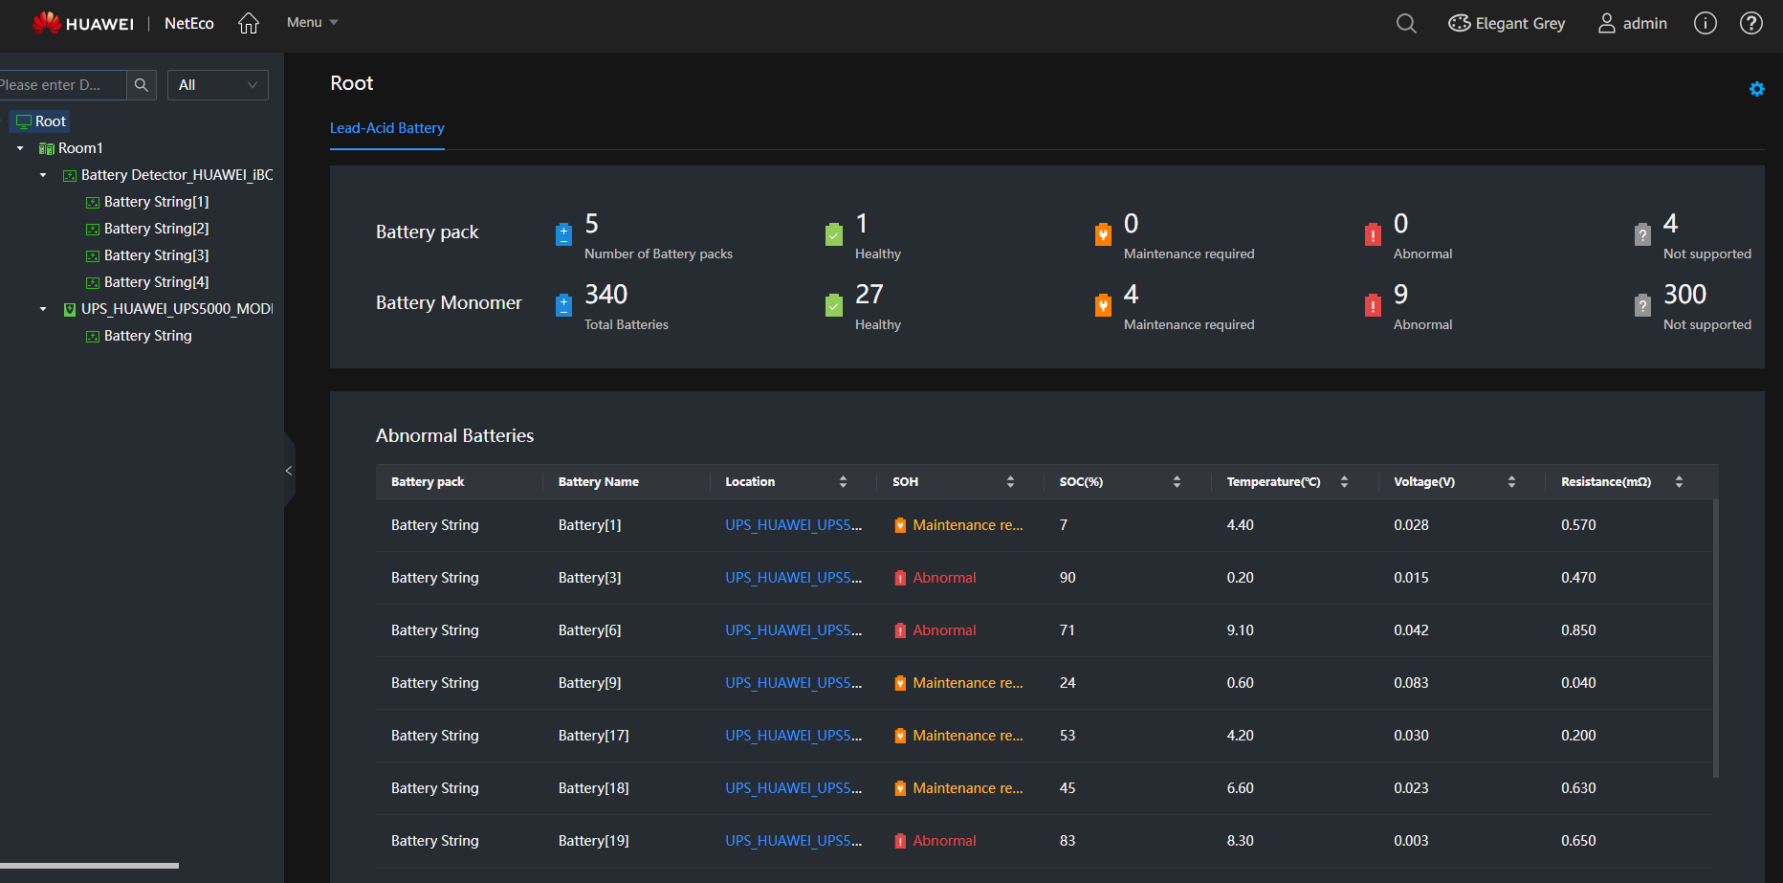Open the Menu dropdown in header
The image size is (1783, 883).
[312, 23]
